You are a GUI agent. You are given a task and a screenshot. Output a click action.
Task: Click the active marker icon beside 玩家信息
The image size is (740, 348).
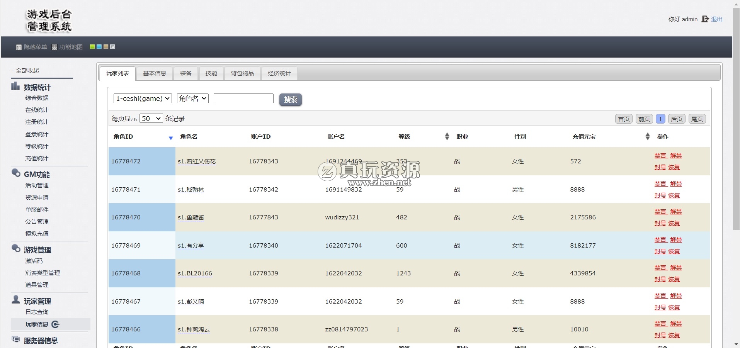tap(56, 324)
